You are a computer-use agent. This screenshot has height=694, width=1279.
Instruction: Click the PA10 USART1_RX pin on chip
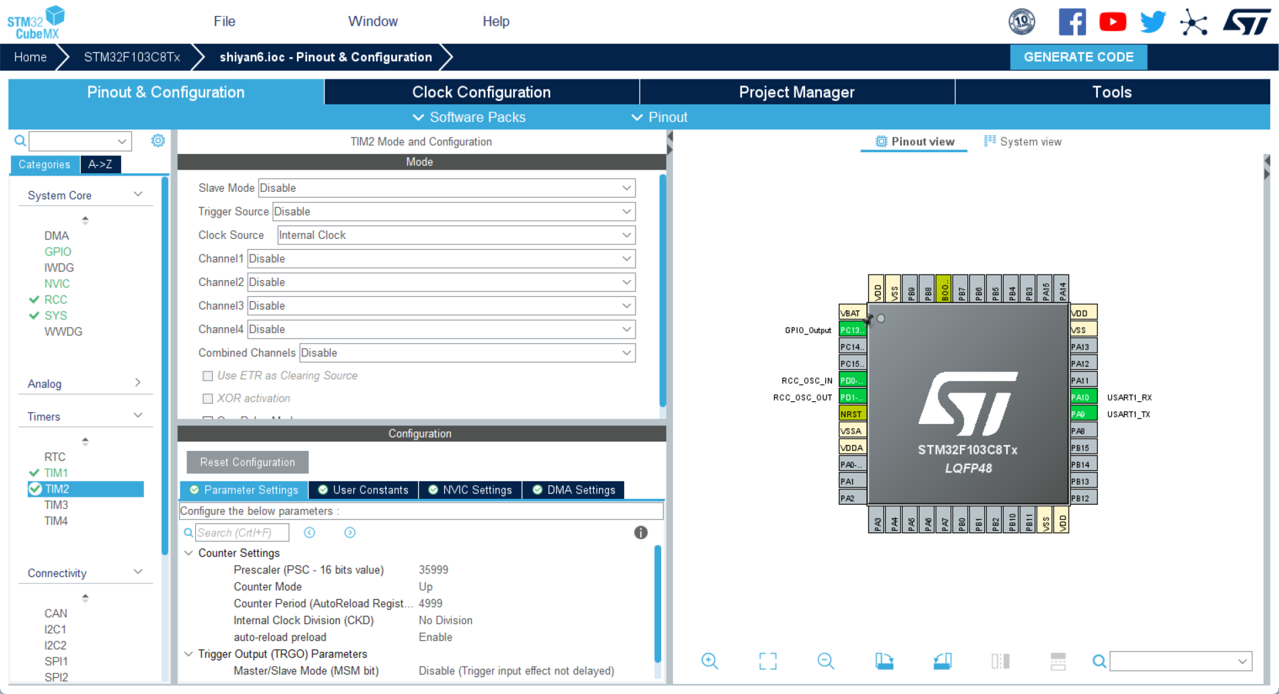(x=1083, y=397)
